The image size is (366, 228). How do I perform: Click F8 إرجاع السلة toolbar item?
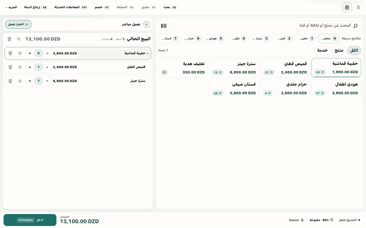pyautogui.click(x=36, y=7)
